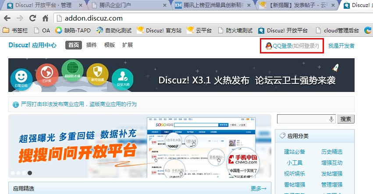Open the 建站必备 category
This screenshot has height=194, width=373.
(295, 152)
